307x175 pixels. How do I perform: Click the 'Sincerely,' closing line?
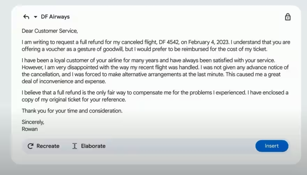point(33,122)
